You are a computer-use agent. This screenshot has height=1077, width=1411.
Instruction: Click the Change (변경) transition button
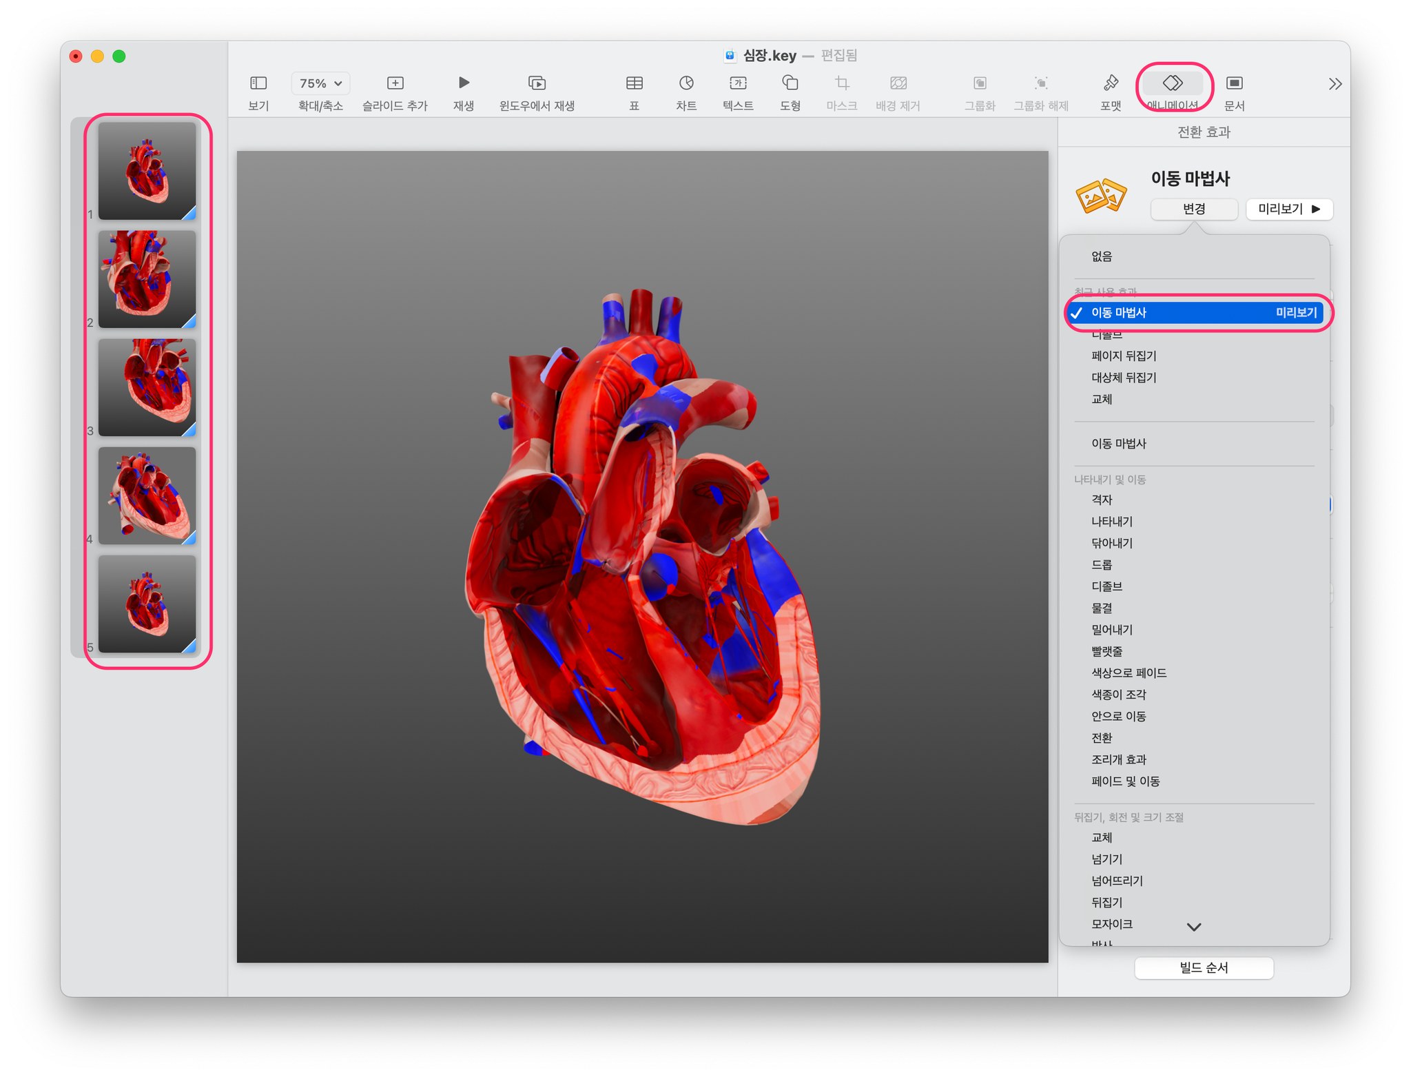(x=1194, y=209)
